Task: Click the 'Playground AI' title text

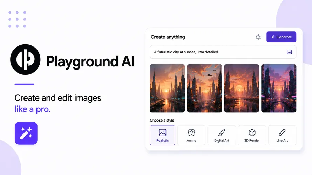Action: (x=90, y=61)
